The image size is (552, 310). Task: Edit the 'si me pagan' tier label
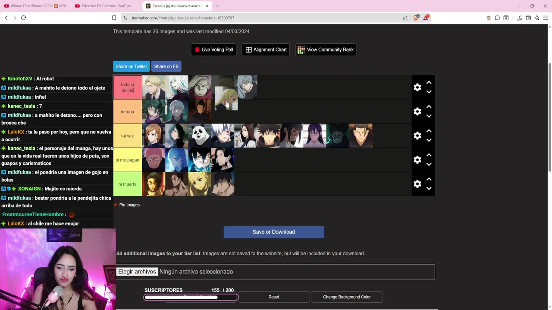tap(128, 160)
